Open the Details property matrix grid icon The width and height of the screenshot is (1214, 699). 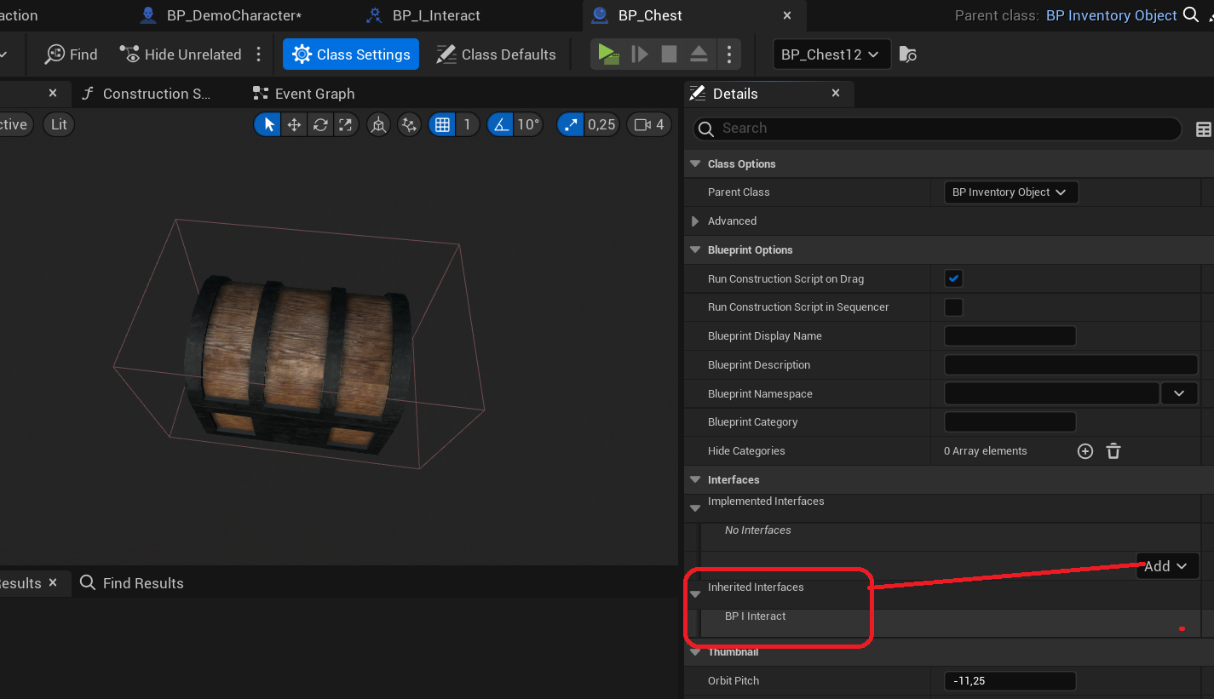point(1203,129)
